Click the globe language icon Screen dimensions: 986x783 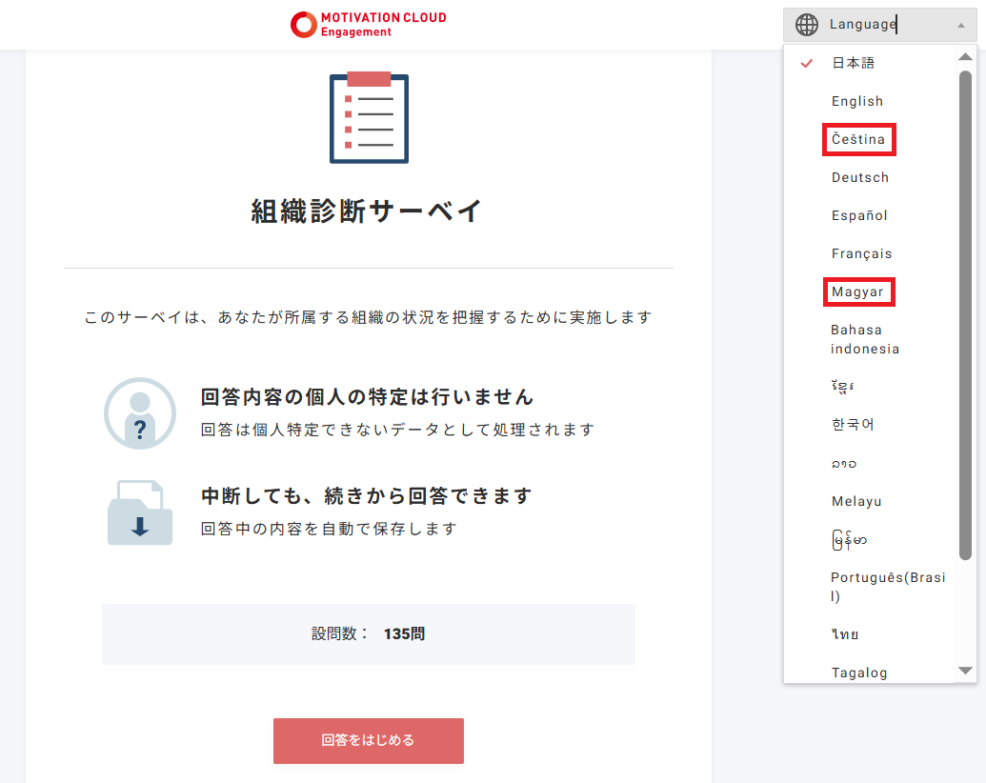pos(806,24)
